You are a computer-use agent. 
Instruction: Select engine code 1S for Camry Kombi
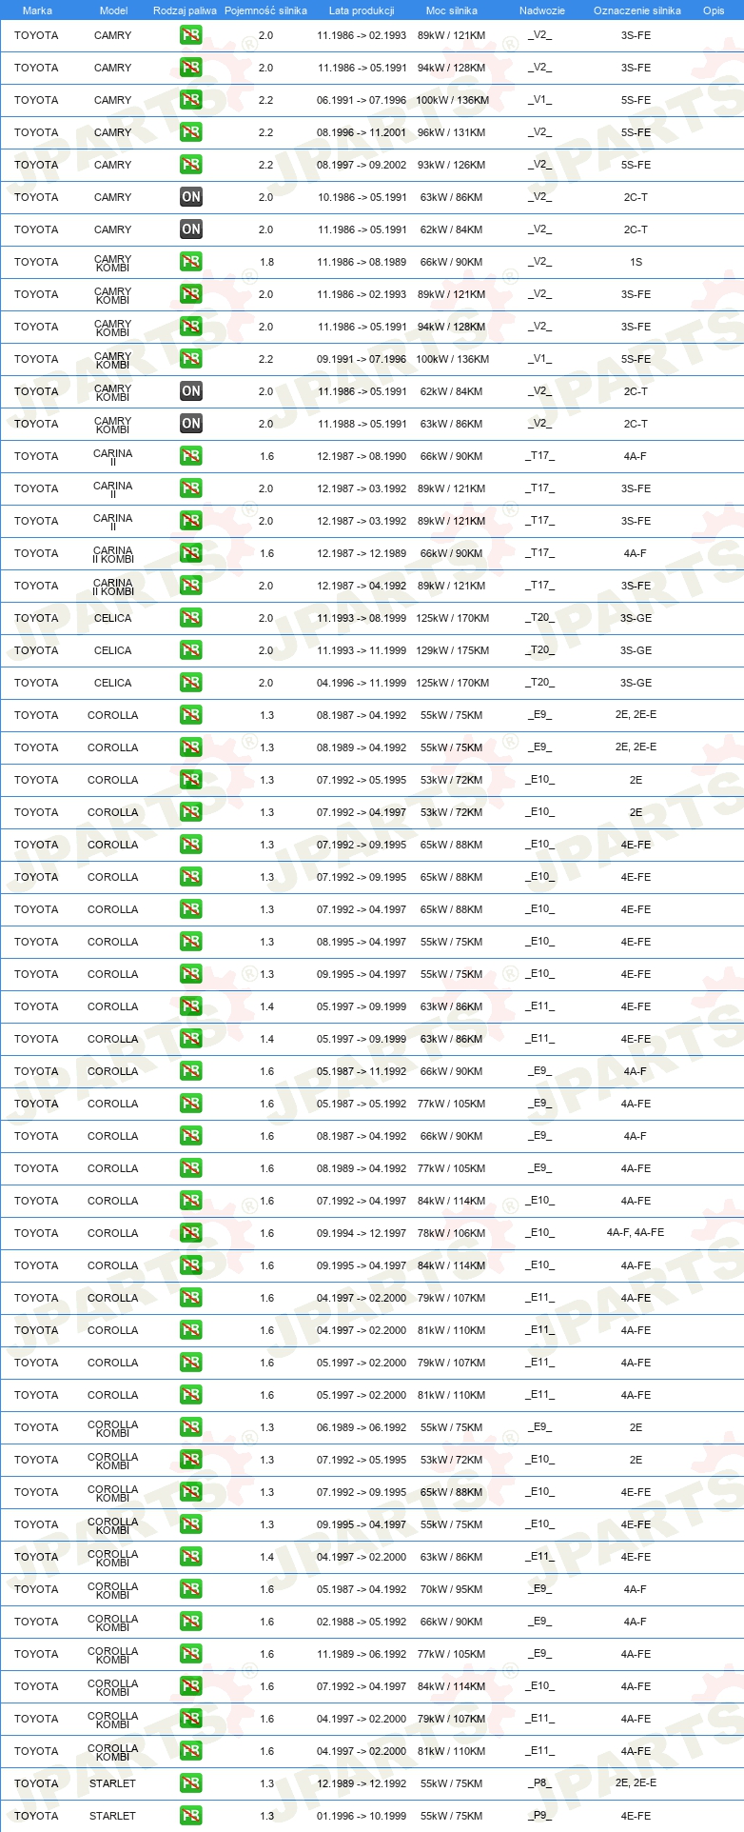click(x=636, y=262)
